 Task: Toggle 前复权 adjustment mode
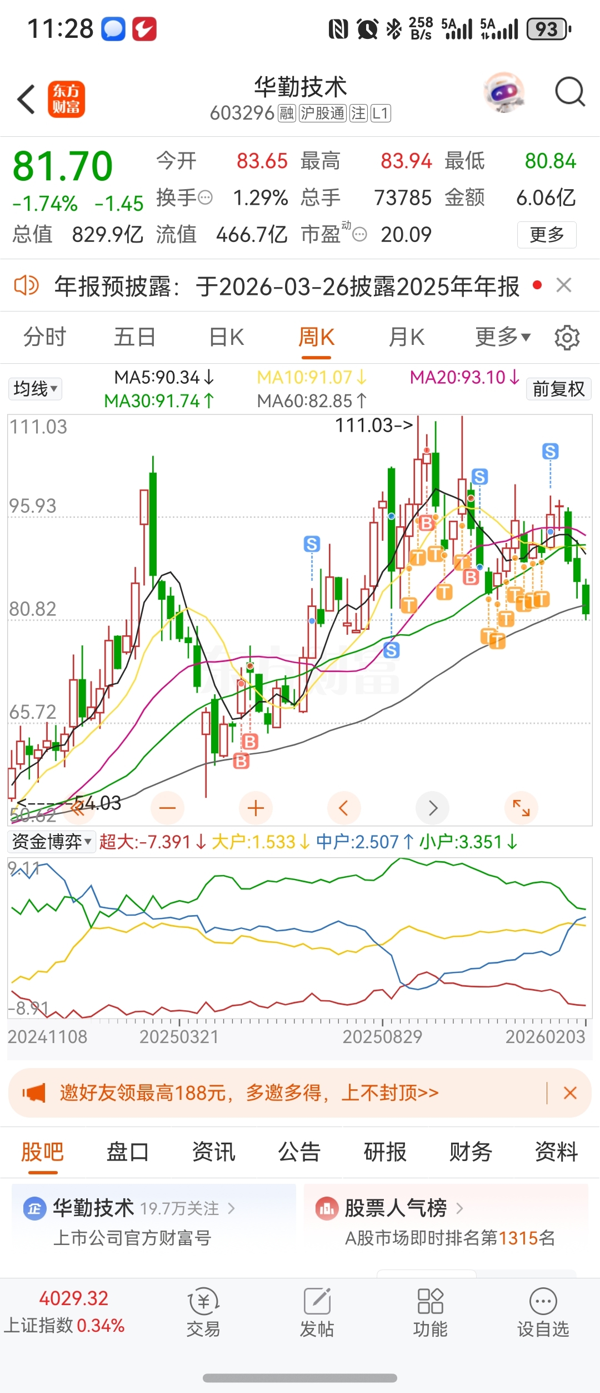point(558,389)
